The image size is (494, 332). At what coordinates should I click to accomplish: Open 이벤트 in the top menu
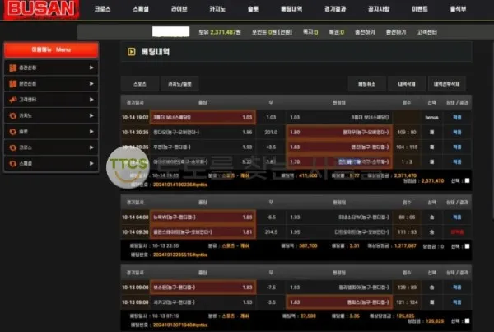click(x=419, y=9)
